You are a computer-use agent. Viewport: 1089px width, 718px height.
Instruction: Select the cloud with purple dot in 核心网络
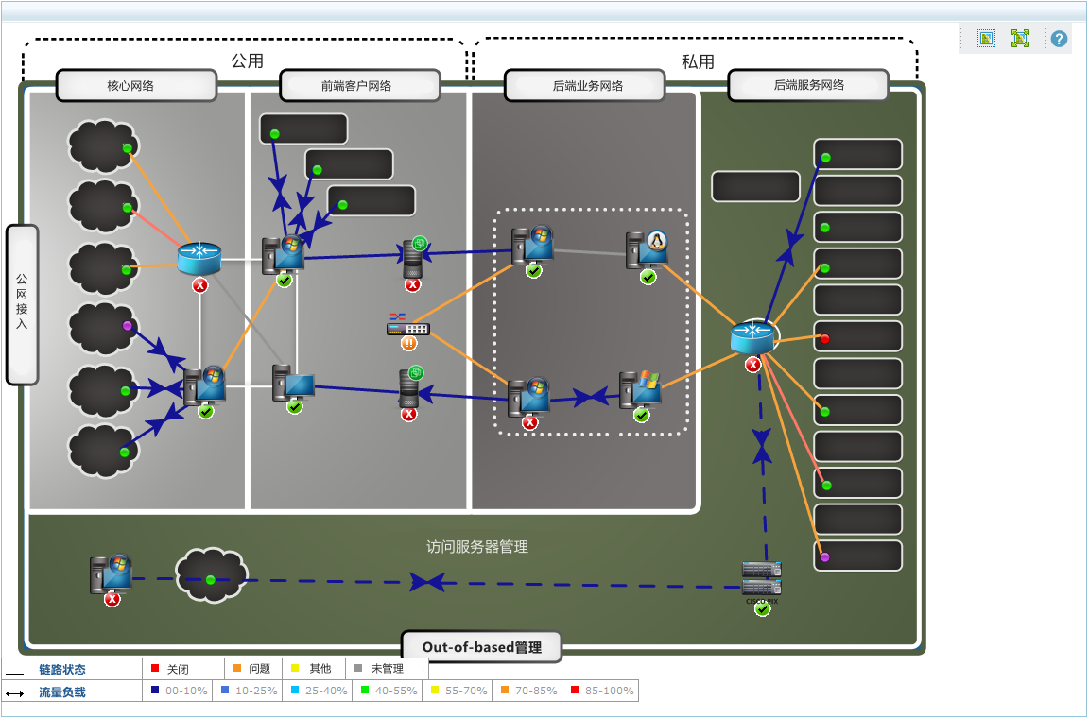(x=103, y=329)
